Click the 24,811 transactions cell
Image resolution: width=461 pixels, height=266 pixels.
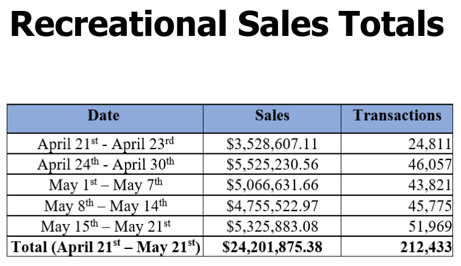[x=430, y=144]
